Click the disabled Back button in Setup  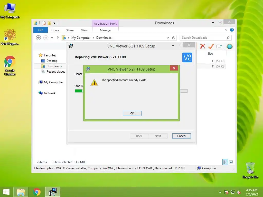click(139, 136)
